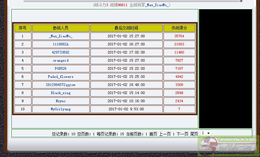Click the 参战人员 column header
This screenshot has height=157, width=260.
pyautogui.click(x=61, y=28)
